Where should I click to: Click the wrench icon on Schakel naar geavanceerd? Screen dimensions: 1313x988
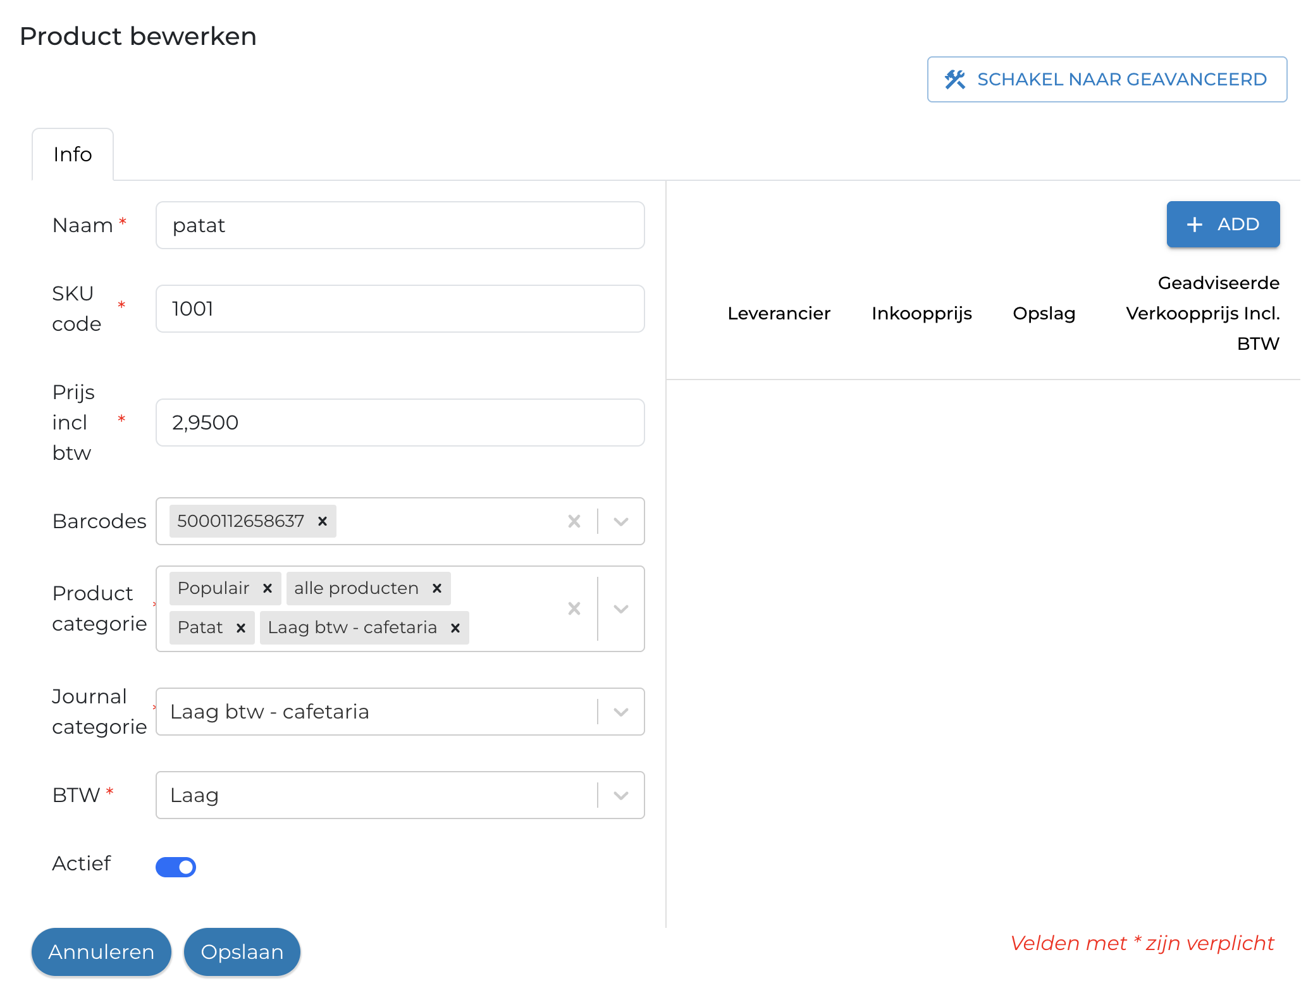click(956, 78)
